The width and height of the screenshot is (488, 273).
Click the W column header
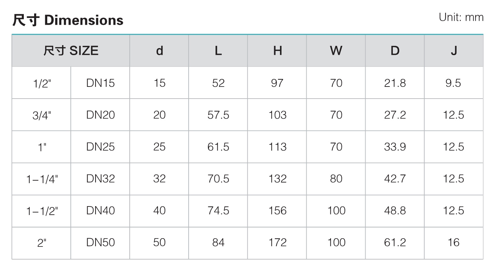[x=336, y=51]
